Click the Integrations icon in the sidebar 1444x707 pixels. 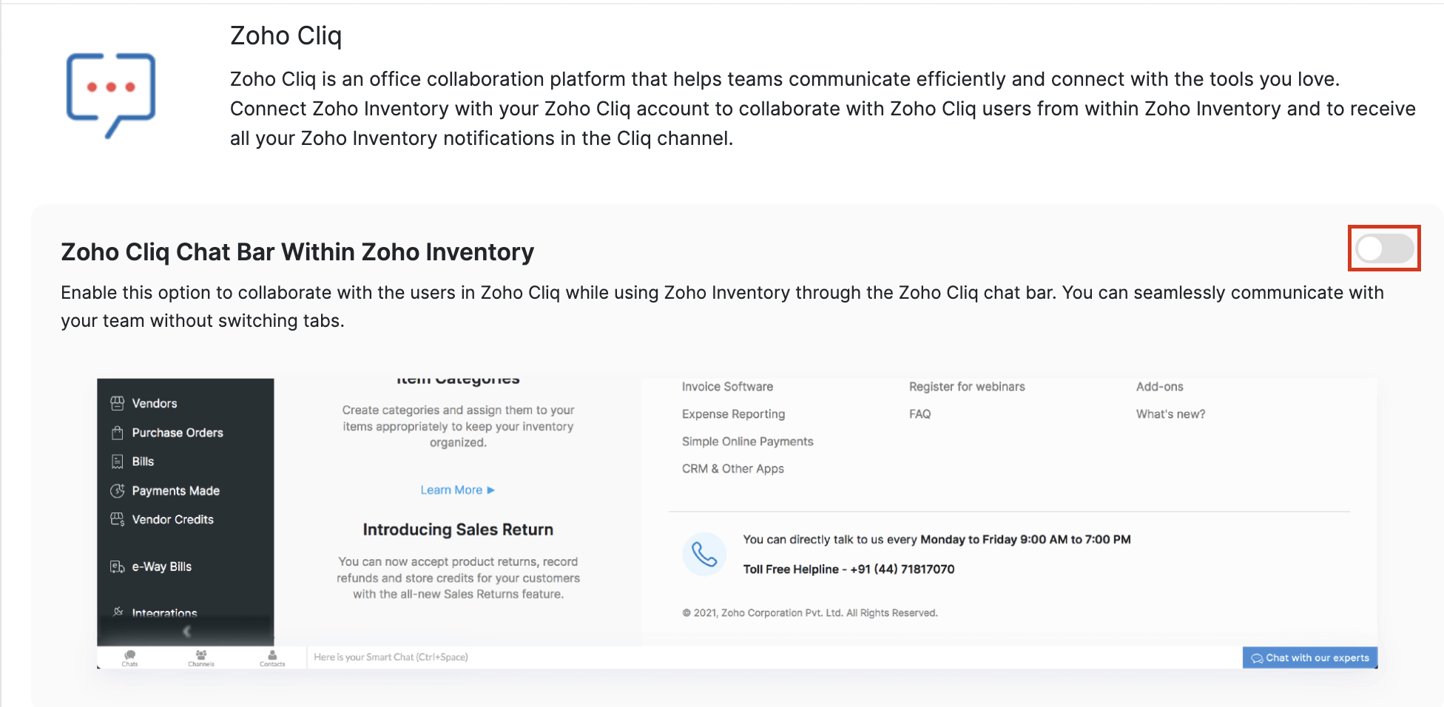click(118, 612)
